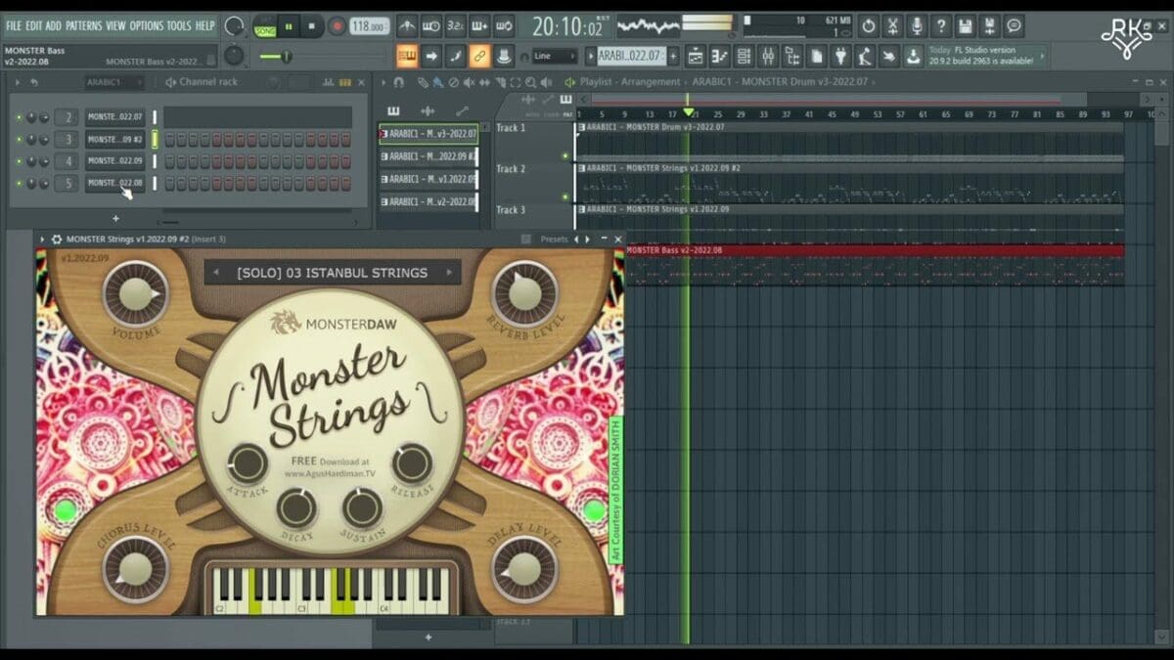The width and height of the screenshot is (1174, 660).
Task: Expand the channel rack menu arrow
Action: click(x=19, y=82)
